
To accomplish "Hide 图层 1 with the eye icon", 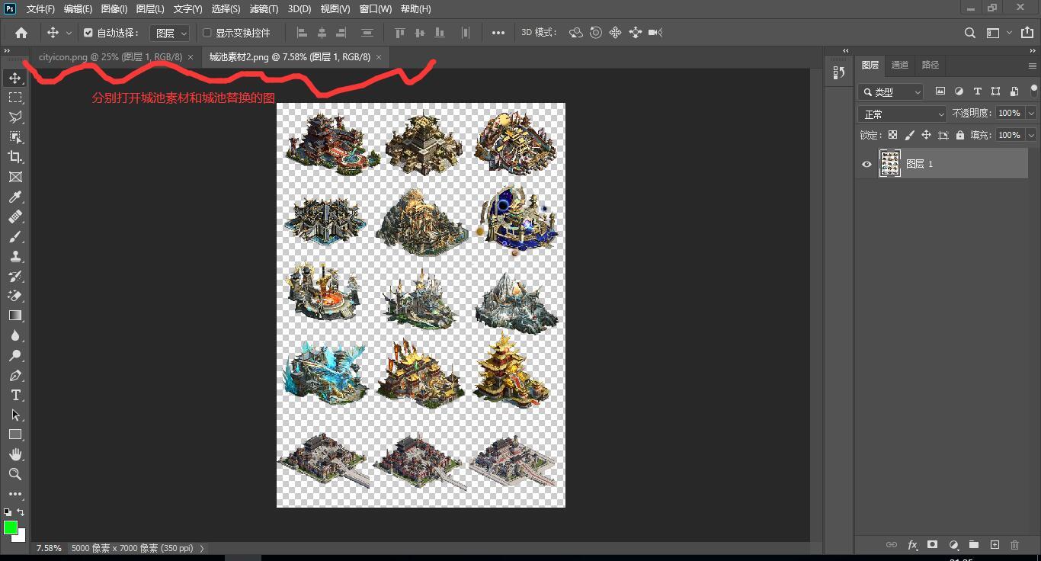I will coord(866,164).
